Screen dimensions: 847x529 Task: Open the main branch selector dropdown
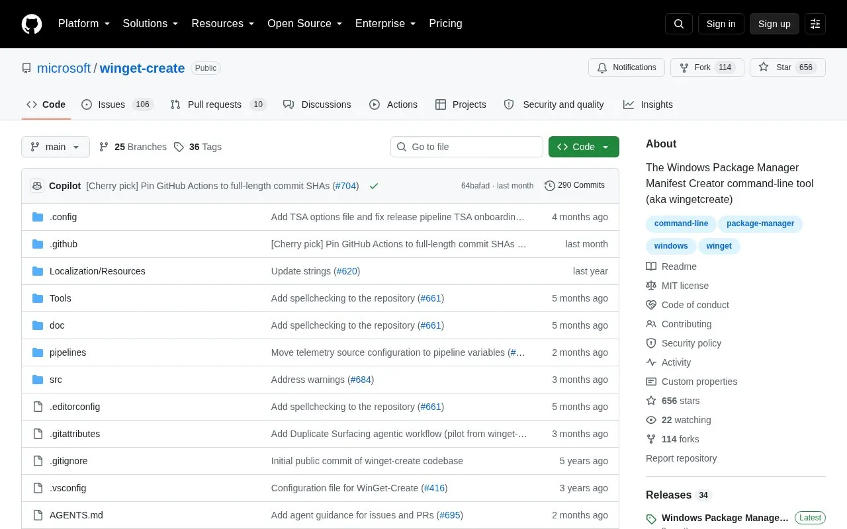coord(56,147)
